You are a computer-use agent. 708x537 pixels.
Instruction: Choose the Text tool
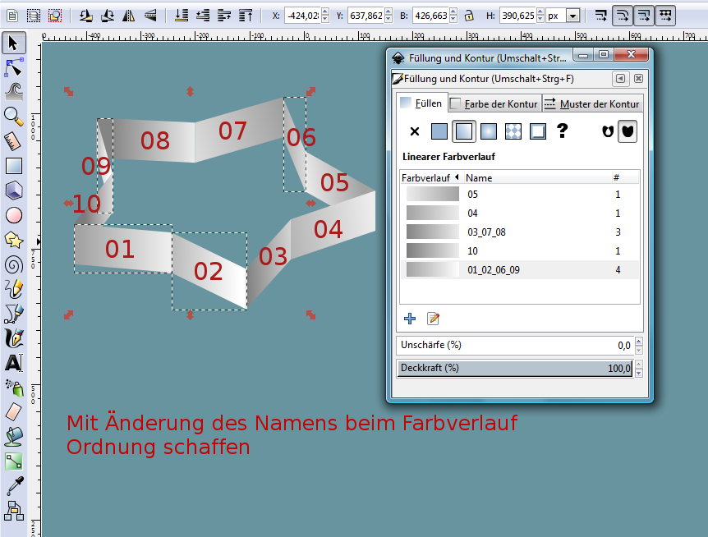(13, 362)
